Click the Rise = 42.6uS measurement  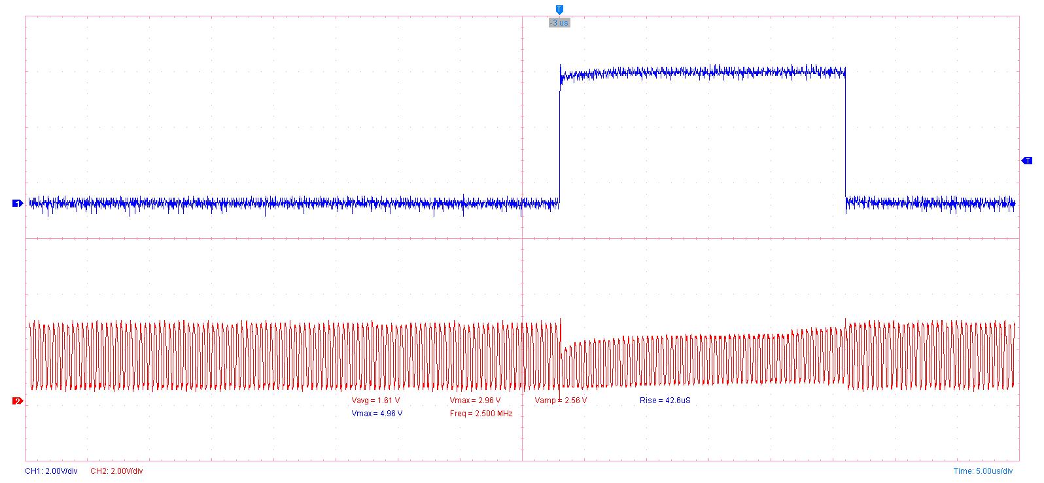tap(665, 401)
